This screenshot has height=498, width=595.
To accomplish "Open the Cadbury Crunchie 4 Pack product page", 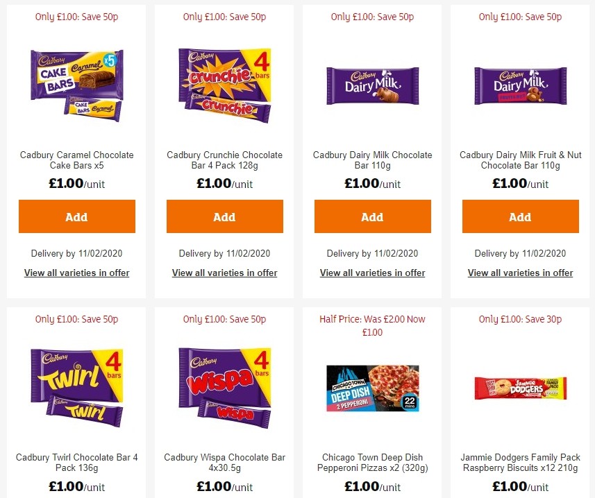I will coord(224,160).
